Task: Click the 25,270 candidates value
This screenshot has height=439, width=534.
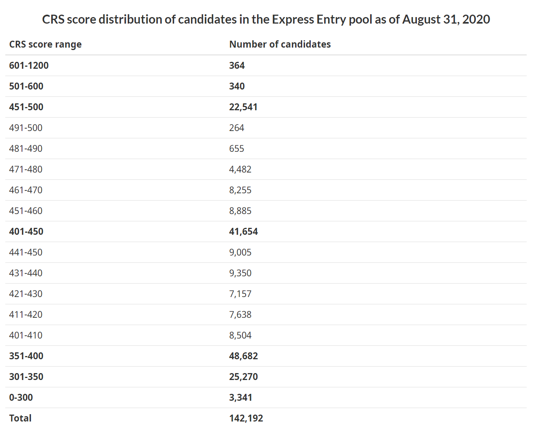Action: point(243,377)
